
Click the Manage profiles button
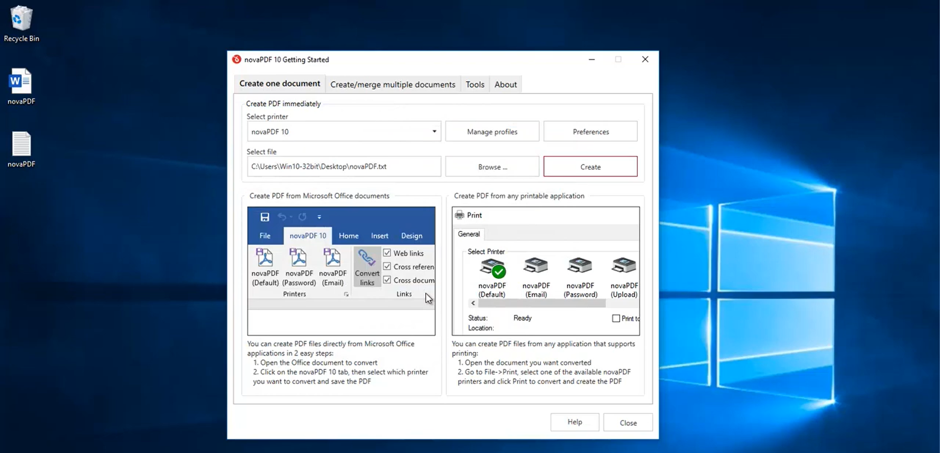click(x=492, y=132)
